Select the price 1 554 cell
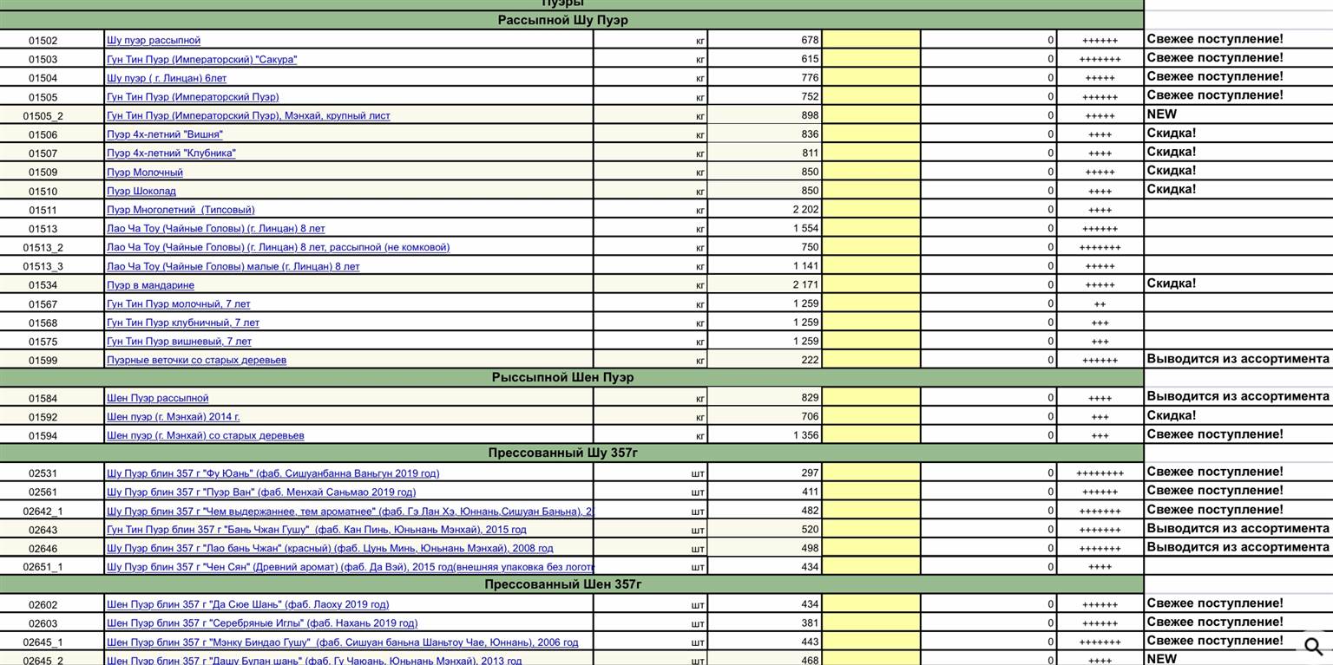Image resolution: width=1333 pixels, height=665 pixels. pyautogui.click(x=765, y=229)
